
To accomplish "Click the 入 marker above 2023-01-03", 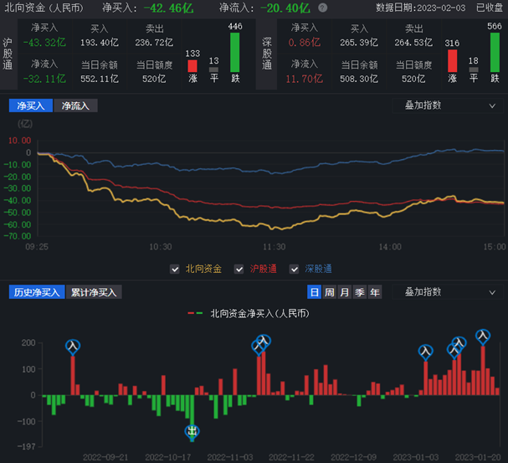I will point(426,351).
